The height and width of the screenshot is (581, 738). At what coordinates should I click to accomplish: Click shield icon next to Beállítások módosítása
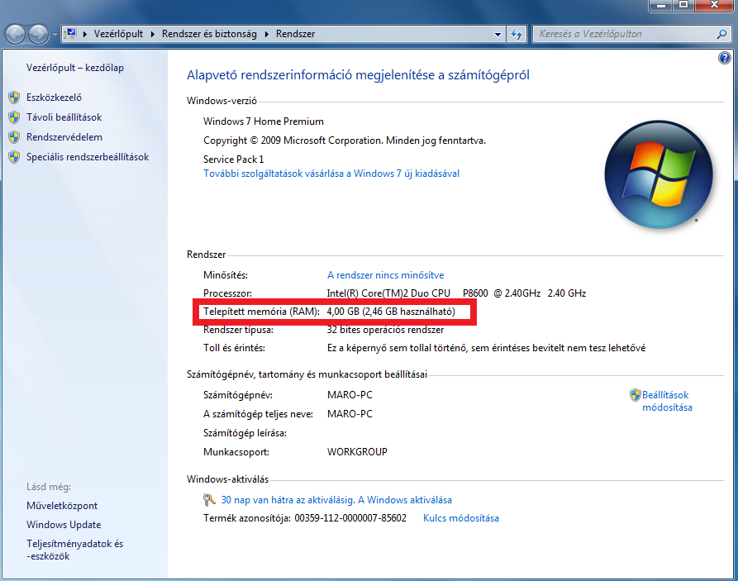(x=635, y=395)
